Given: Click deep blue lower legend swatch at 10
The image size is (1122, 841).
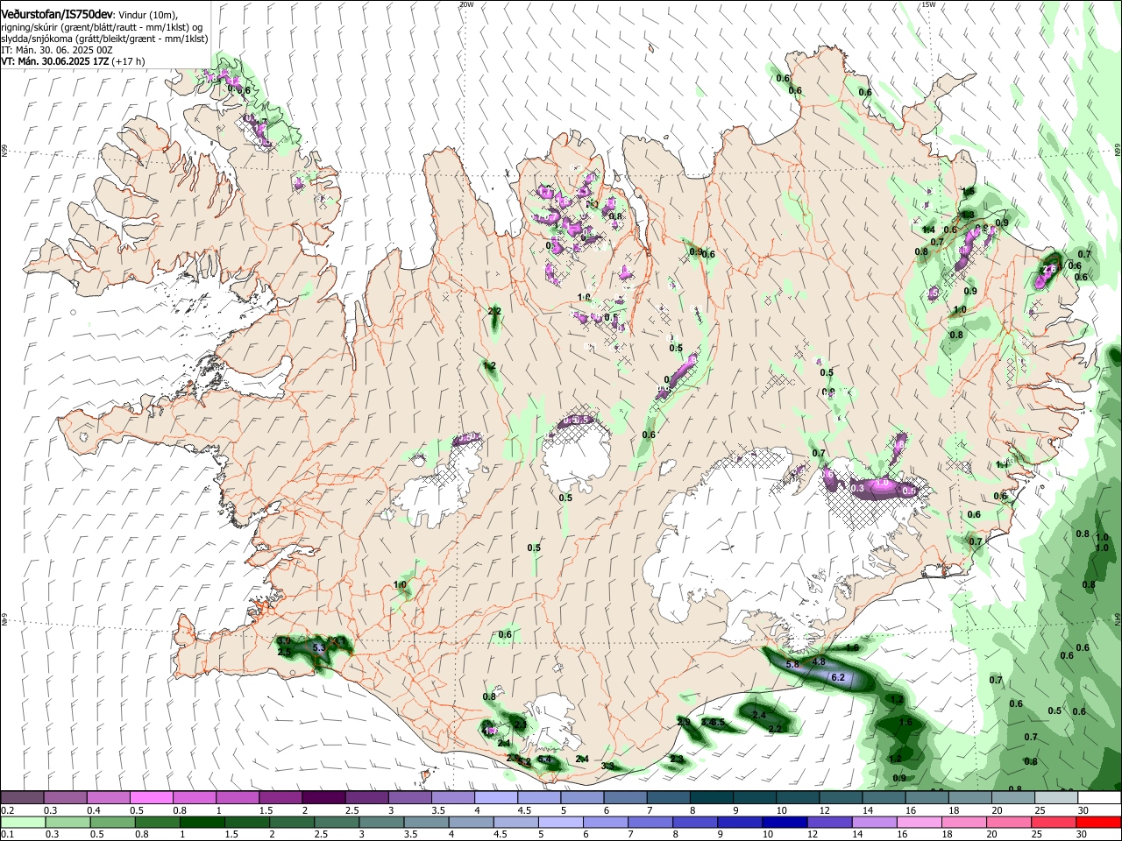Looking at the screenshot, I should click(x=785, y=822).
